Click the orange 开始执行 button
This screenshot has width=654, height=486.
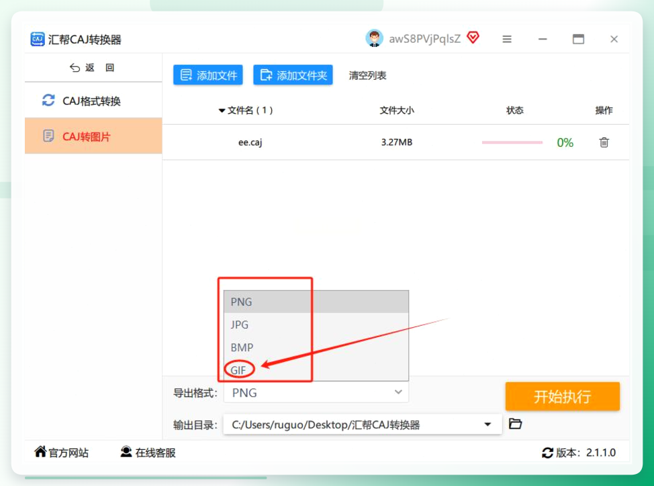[x=562, y=396]
